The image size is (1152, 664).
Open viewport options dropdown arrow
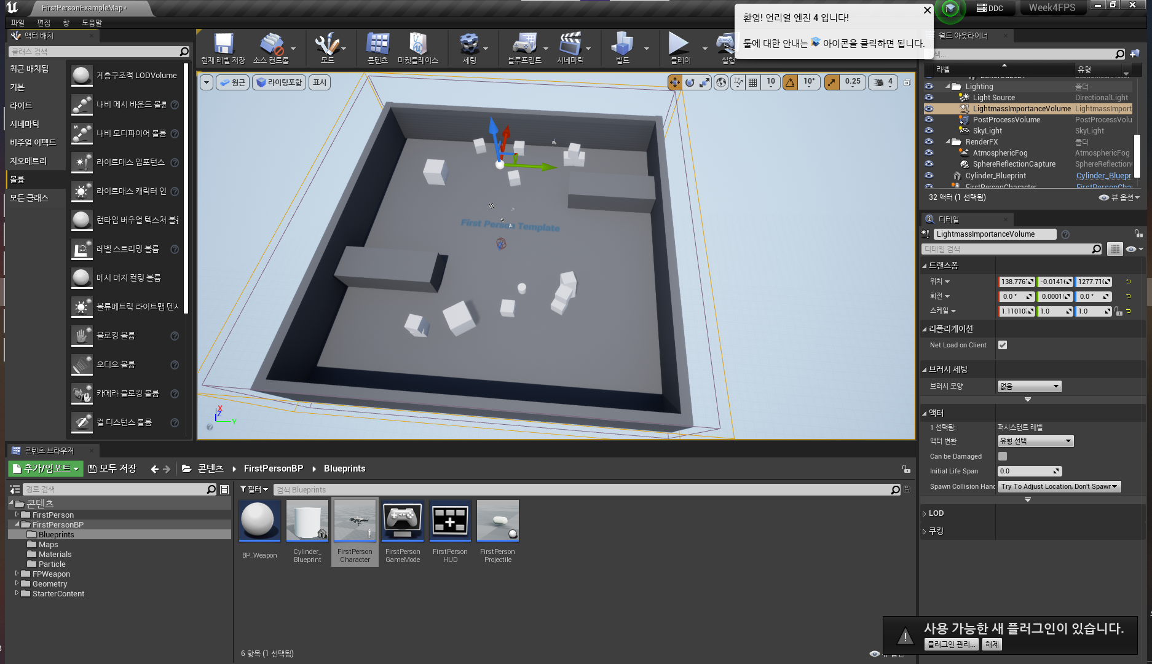click(207, 82)
